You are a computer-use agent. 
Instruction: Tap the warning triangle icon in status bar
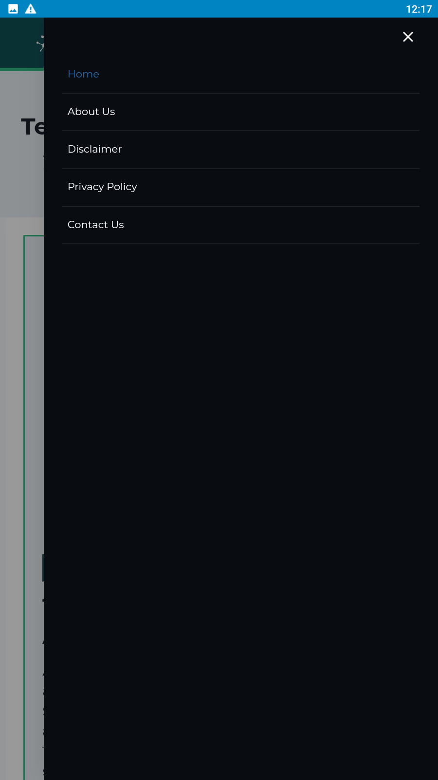[31, 9]
